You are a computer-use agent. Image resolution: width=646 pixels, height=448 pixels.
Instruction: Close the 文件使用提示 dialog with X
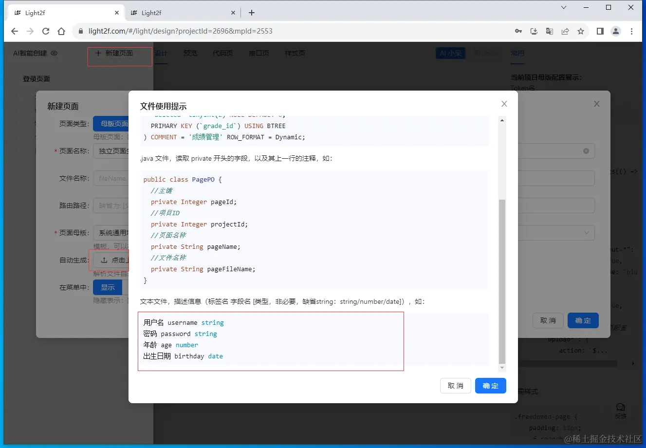[x=504, y=104]
